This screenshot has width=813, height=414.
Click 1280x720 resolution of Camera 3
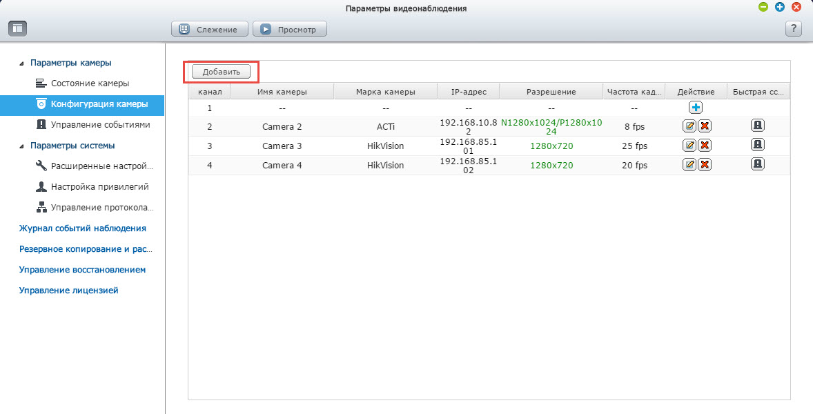coord(551,146)
